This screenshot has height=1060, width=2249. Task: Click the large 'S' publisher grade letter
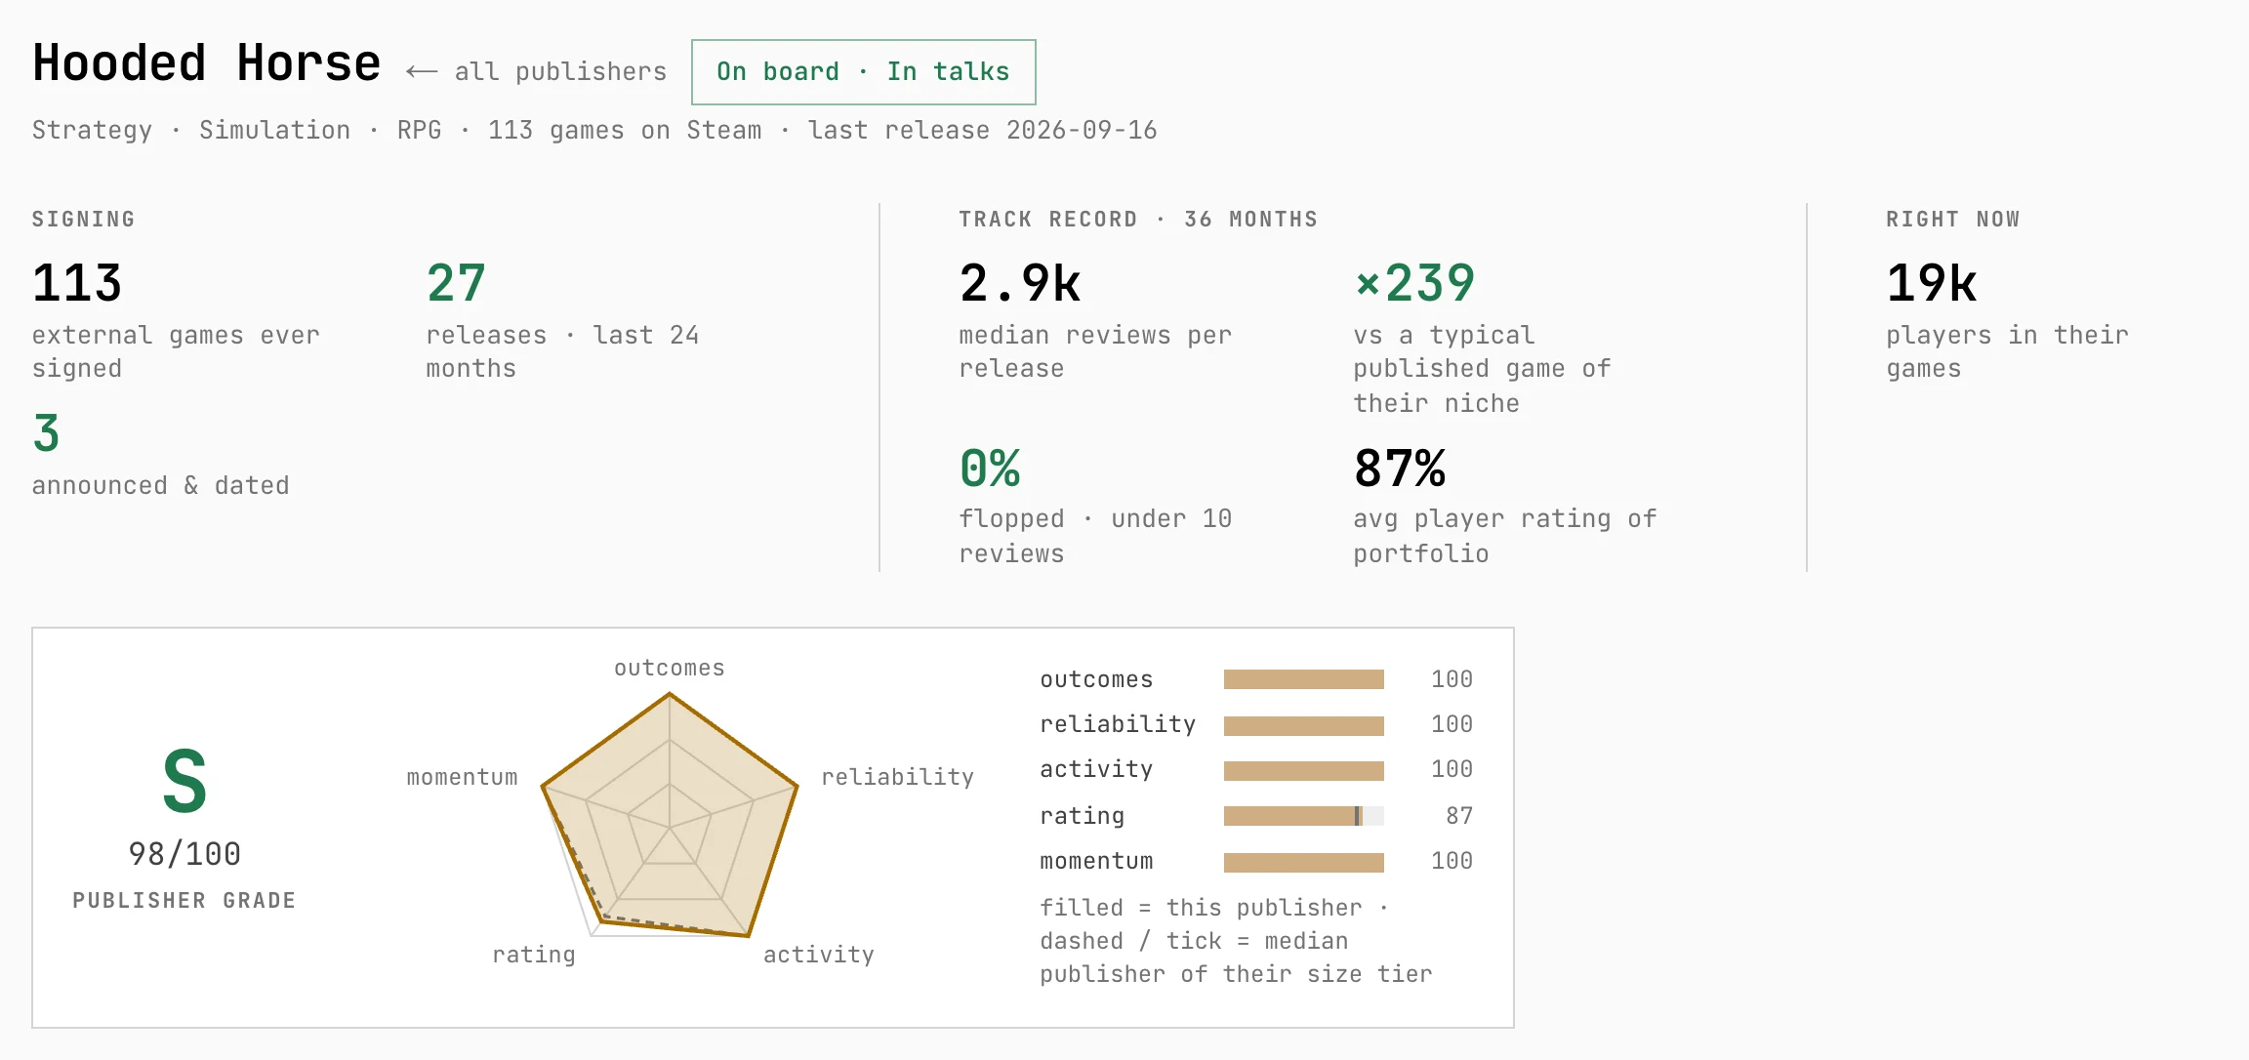pos(184,781)
